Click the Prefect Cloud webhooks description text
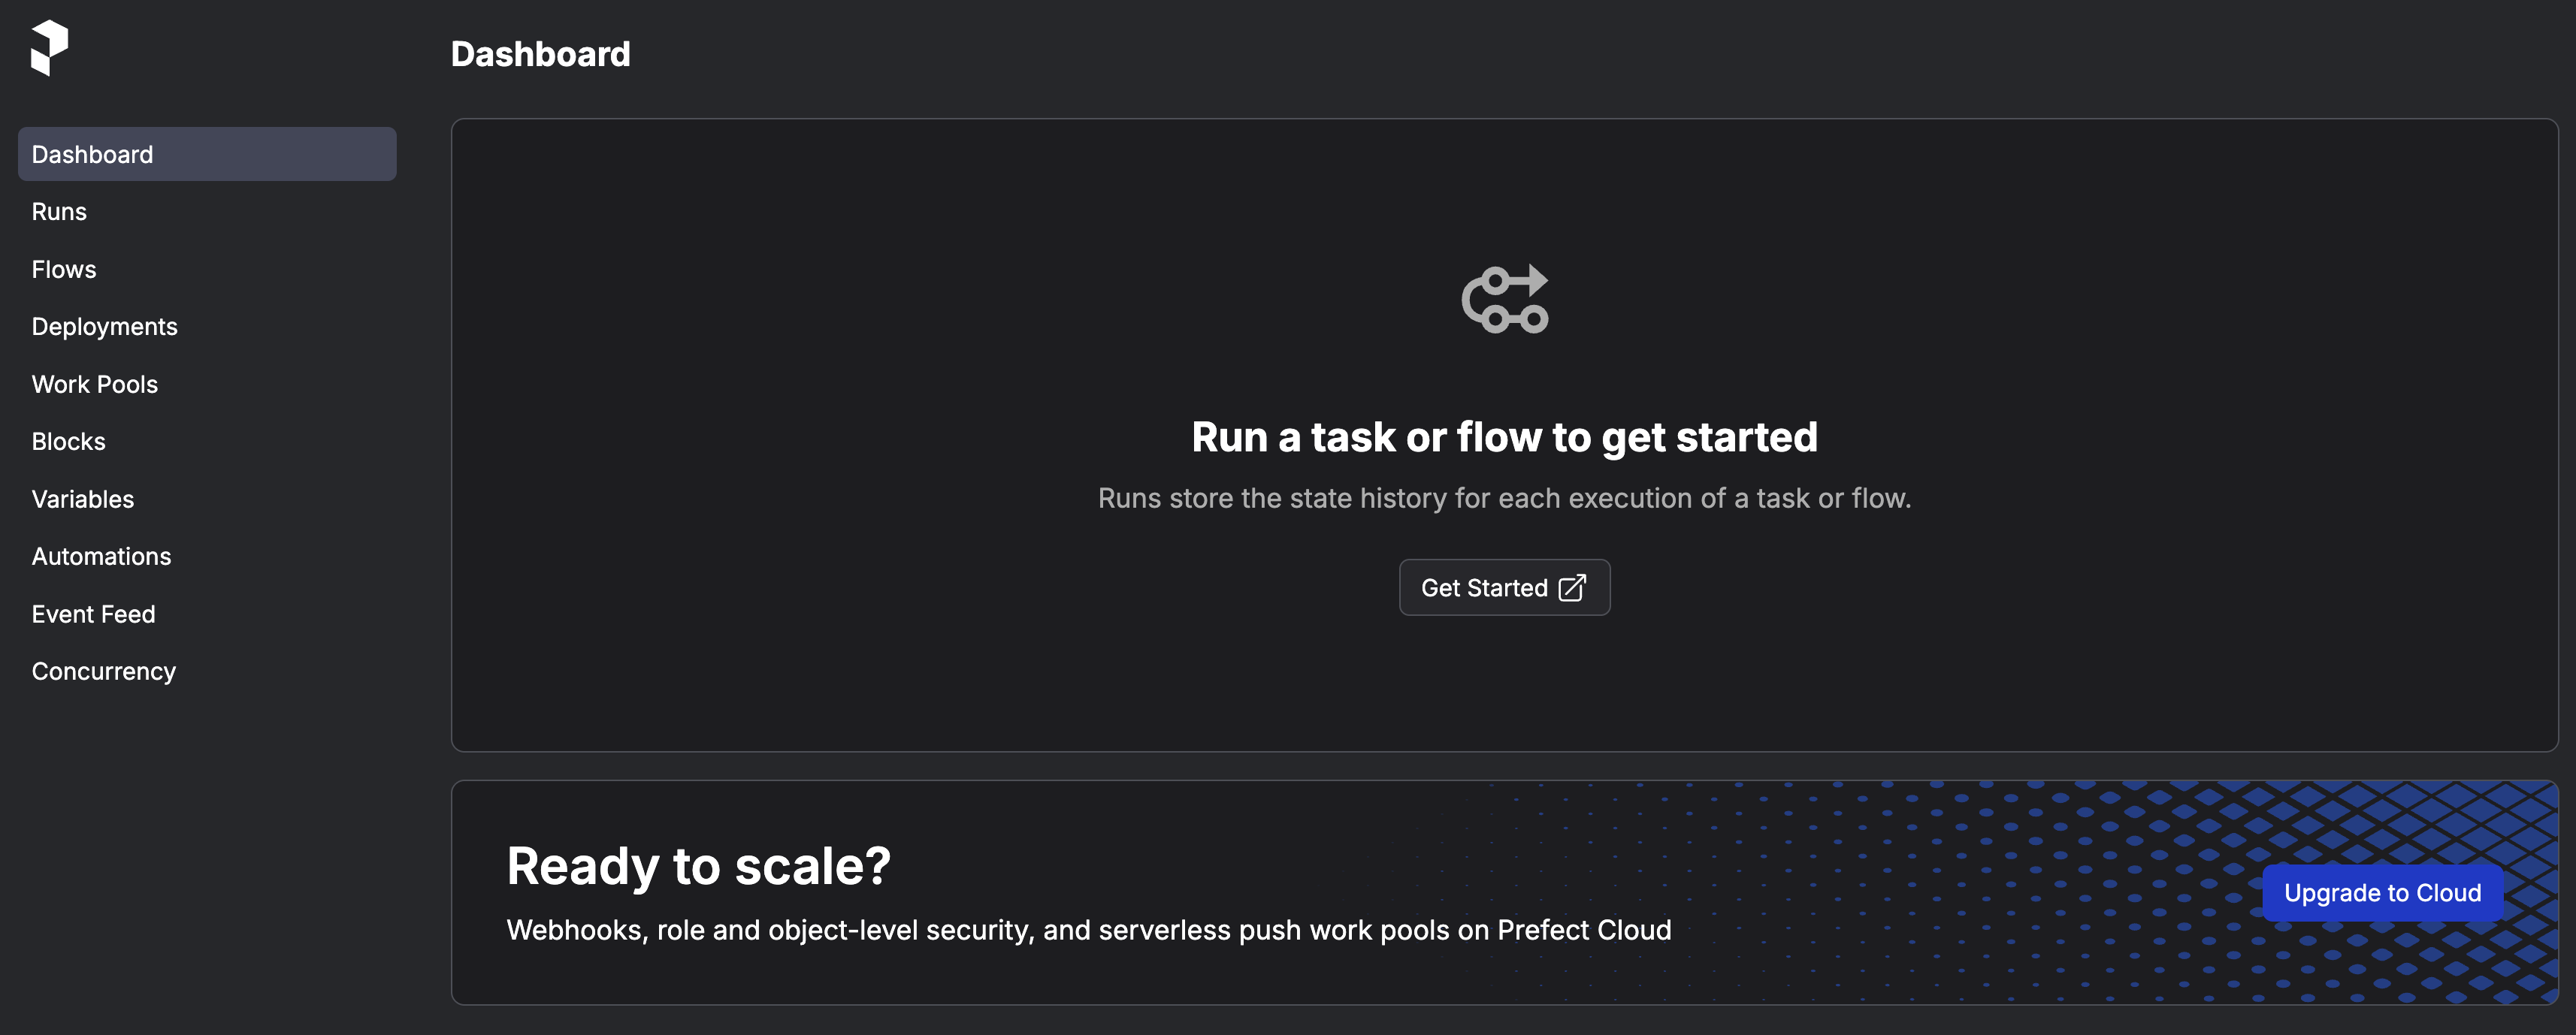 (x=1088, y=930)
